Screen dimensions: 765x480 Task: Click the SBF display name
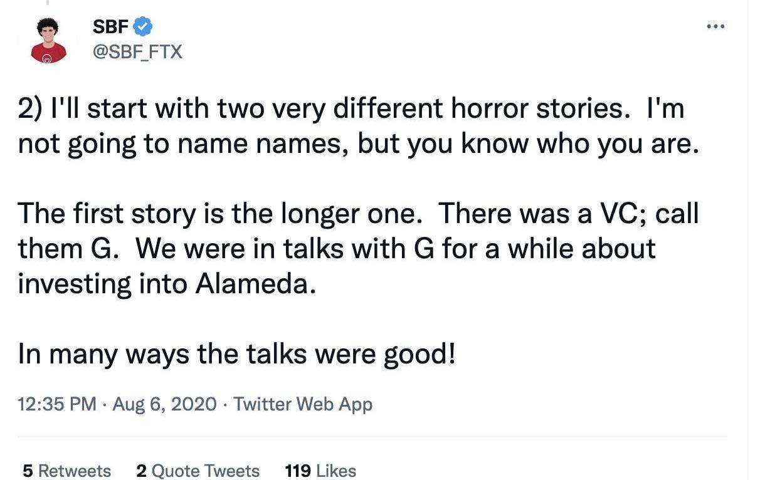(x=110, y=26)
